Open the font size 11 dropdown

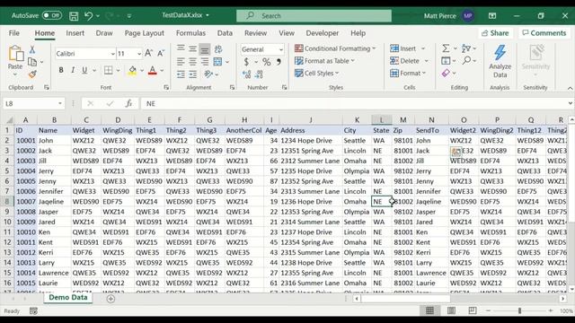pos(139,54)
